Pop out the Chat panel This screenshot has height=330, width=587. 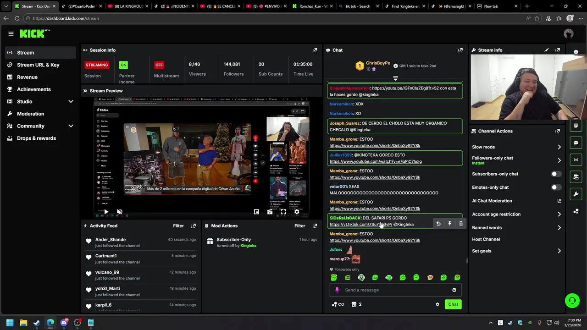(x=460, y=50)
